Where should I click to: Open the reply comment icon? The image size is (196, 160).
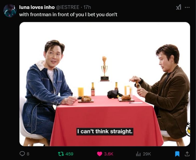(x=22, y=154)
